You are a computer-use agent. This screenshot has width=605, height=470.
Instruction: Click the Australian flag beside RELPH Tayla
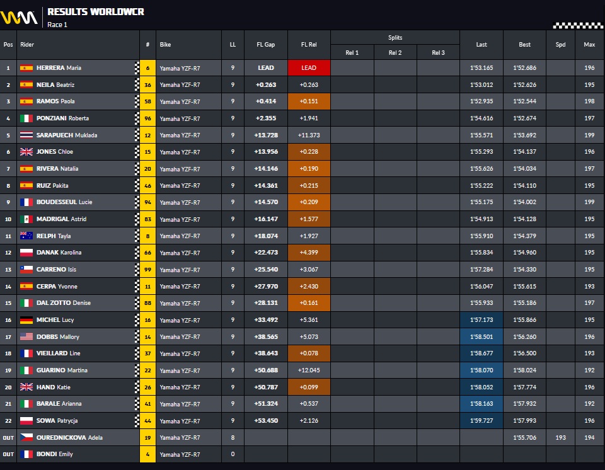[26, 236]
